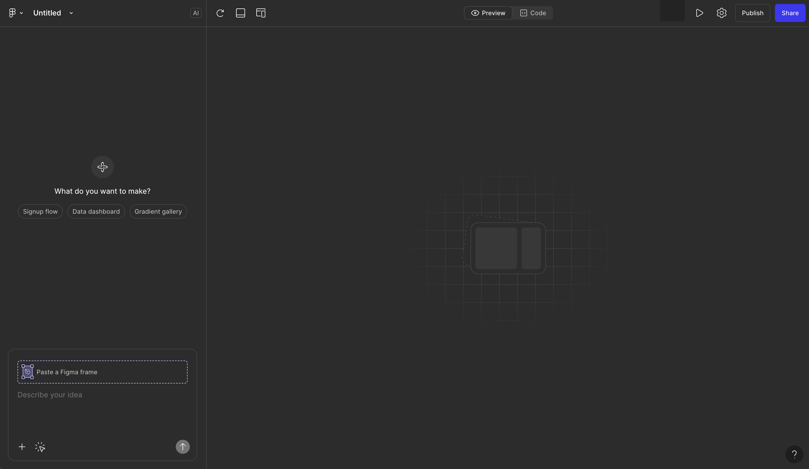Choose the Gradient gallery suggestion
This screenshot has height=469, width=809.
coord(158,211)
